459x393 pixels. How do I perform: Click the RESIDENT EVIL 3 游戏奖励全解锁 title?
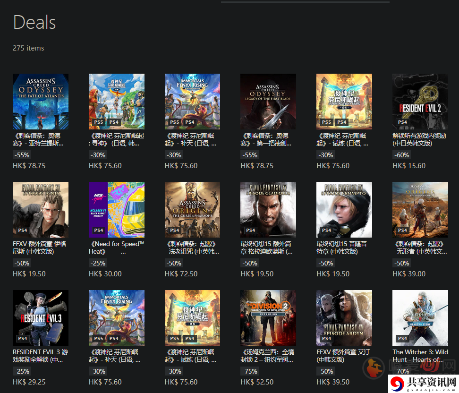pyautogui.click(x=41, y=356)
